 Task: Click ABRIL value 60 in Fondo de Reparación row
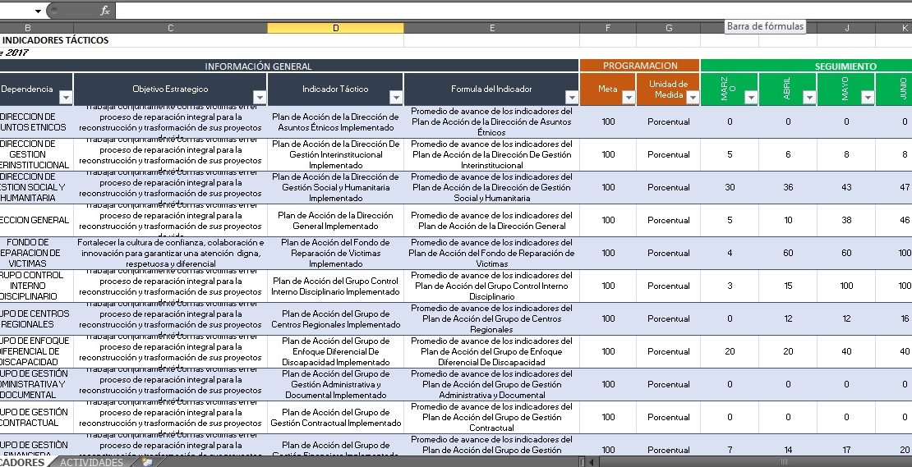(788, 253)
